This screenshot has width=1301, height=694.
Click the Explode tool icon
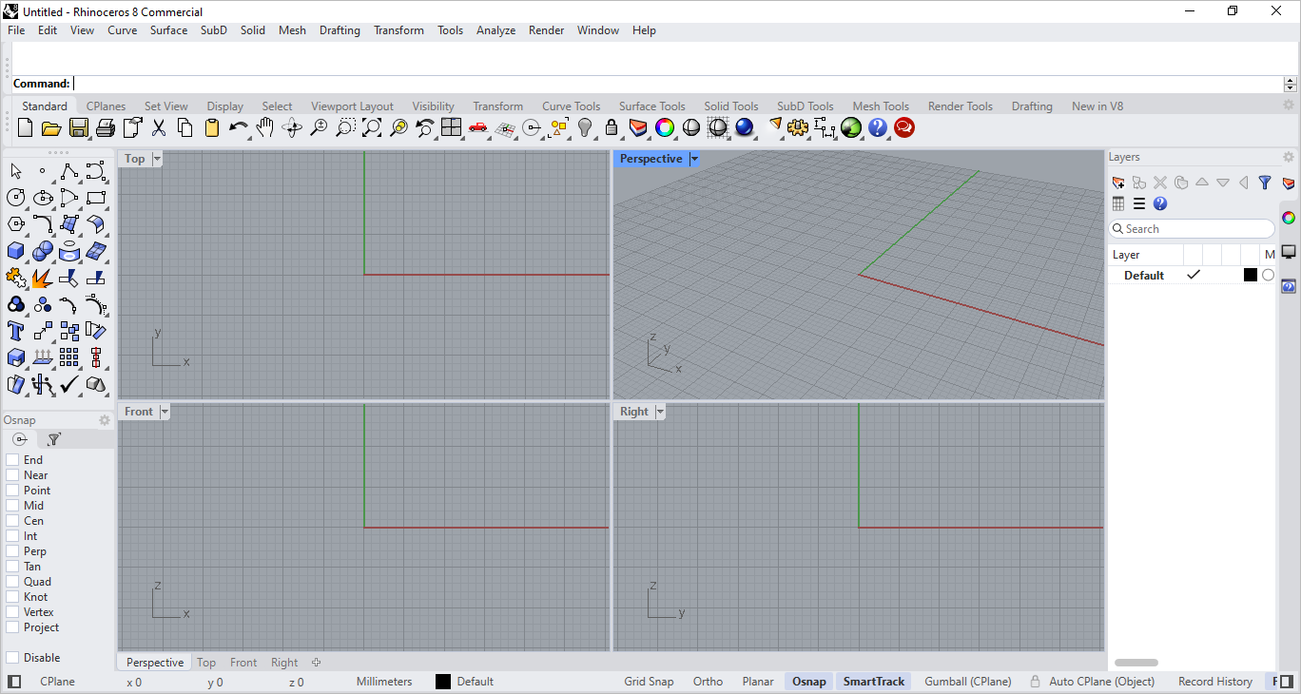point(42,278)
